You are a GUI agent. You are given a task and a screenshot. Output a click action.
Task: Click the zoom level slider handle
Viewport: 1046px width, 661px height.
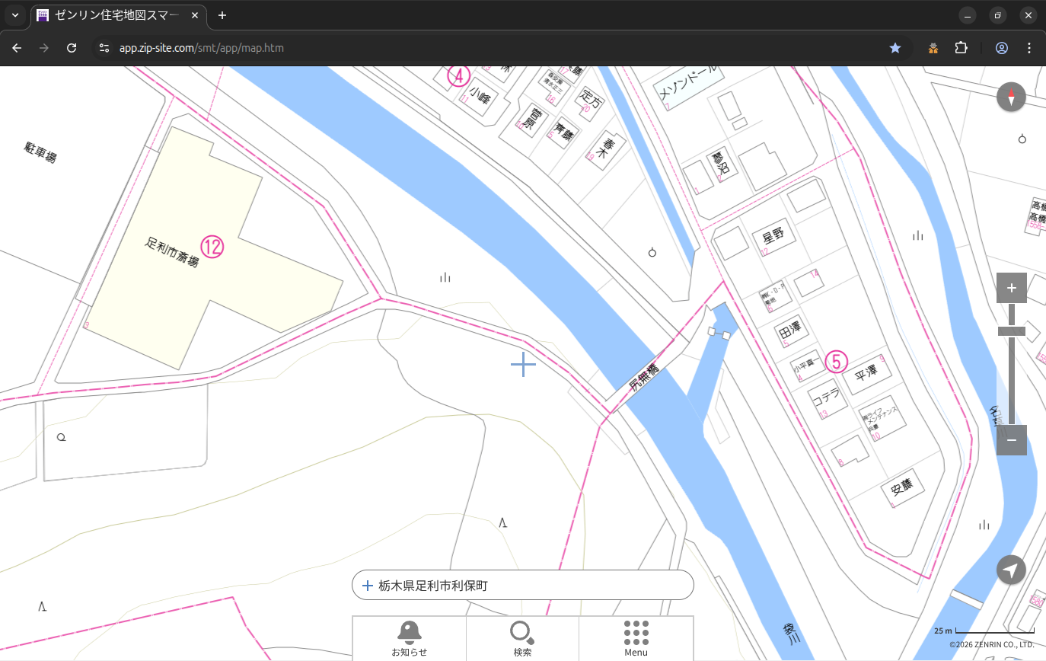tap(1011, 331)
